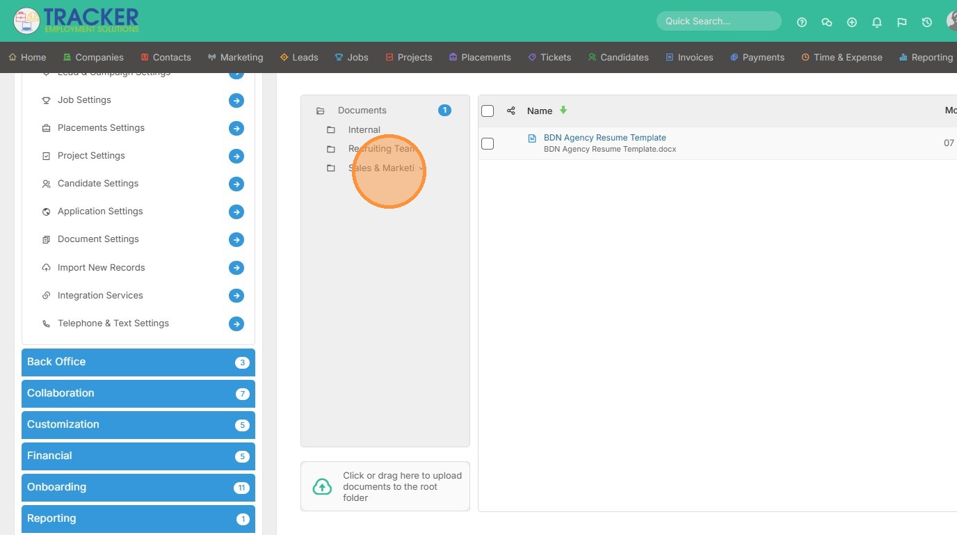Open Reporting in the top navigation bar
Screen dimensions: 957x535
pos(926,58)
